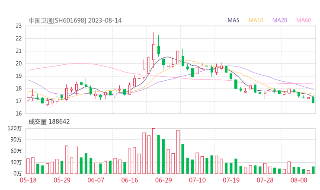Image resolution: width=320 pixels, height=190 pixels.
Task: Click the 90万 volume axis label
Action: click(x=16, y=140)
